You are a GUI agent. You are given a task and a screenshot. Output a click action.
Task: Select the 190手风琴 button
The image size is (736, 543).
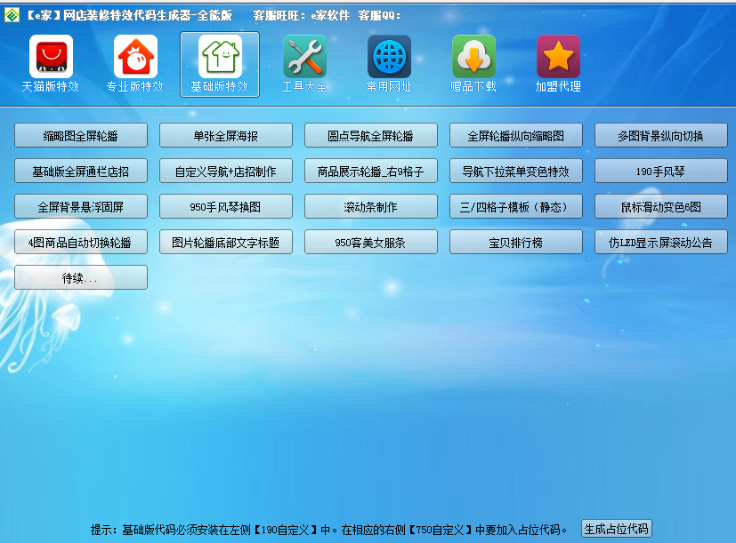661,172
